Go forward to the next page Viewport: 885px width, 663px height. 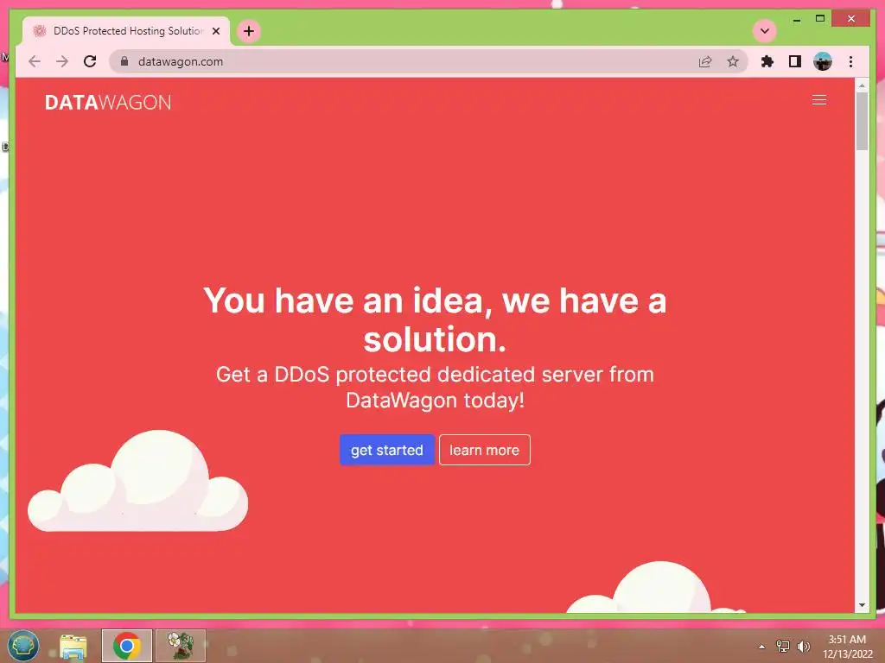[62, 61]
